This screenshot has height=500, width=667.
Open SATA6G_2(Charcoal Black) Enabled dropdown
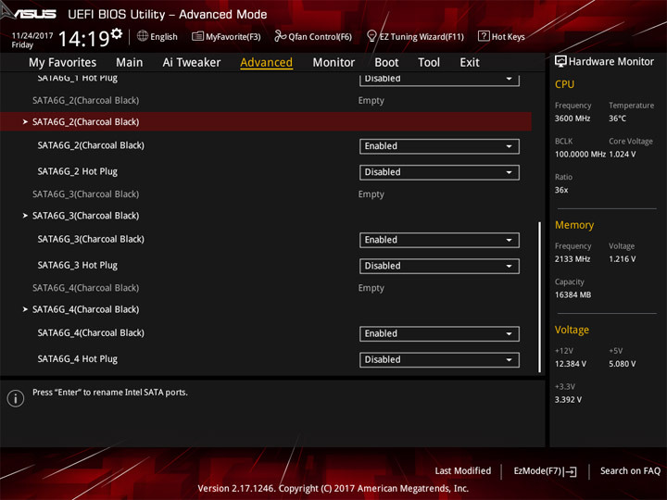coord(439,146)
